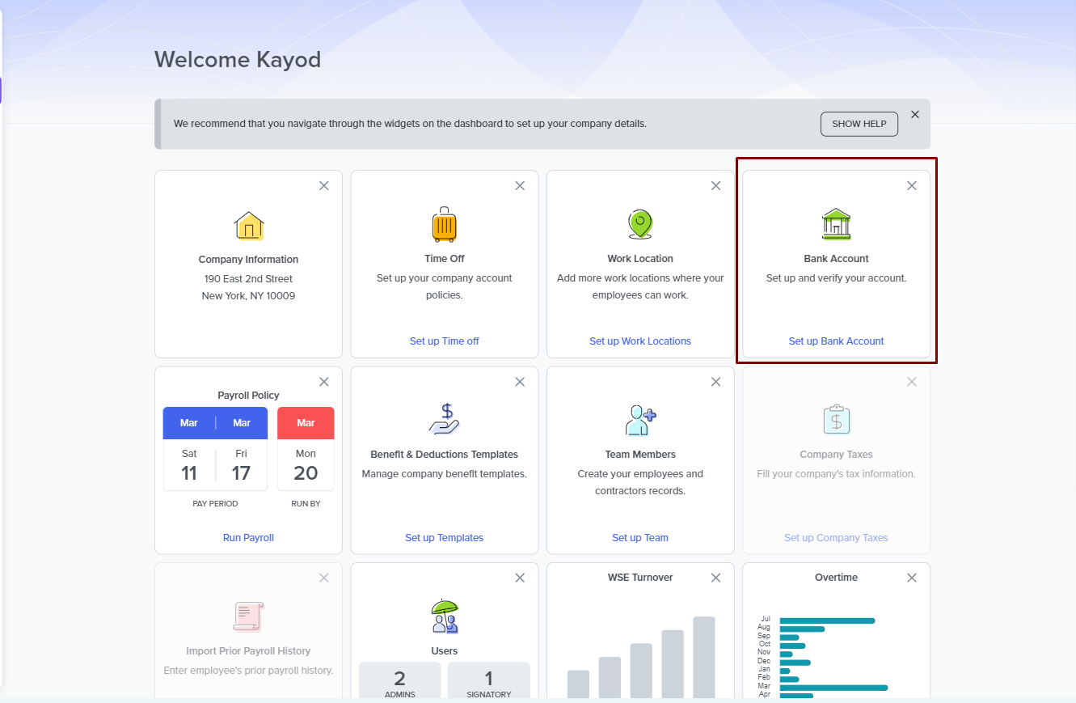Open the Set up Time off link
The height and width of the screenshot is (703, 1076).
tap(445, 341)
